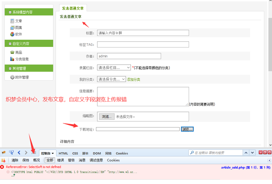
Task: Click inside the 标题 title input field
Action: coord(143,33)
